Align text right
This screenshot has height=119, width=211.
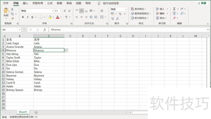[x=86, y=17]
